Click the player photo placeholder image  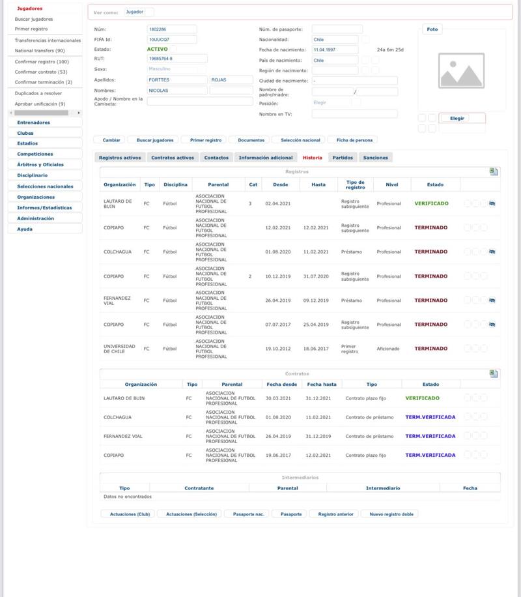point(461,71)
